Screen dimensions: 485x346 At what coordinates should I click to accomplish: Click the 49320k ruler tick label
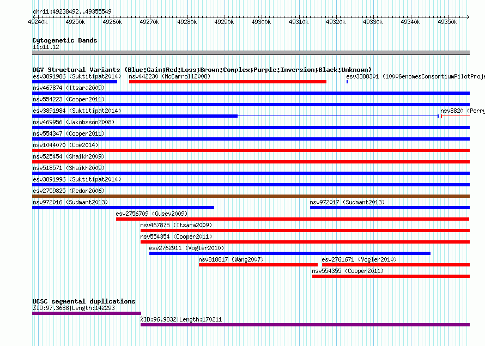(x=336, y=22)
